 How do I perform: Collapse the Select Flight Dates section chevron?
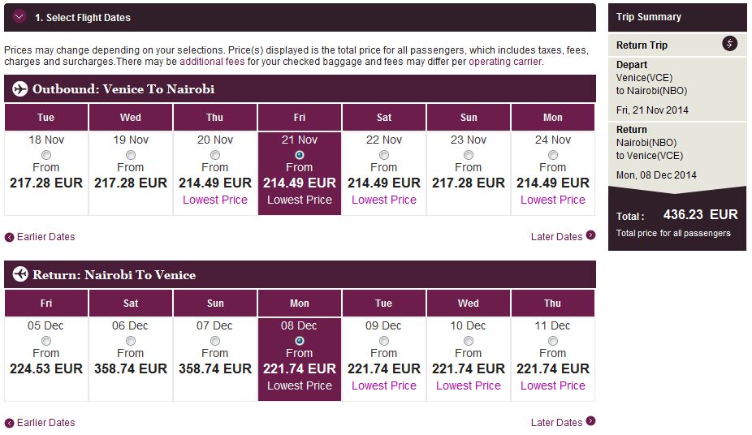pos(19,17)
